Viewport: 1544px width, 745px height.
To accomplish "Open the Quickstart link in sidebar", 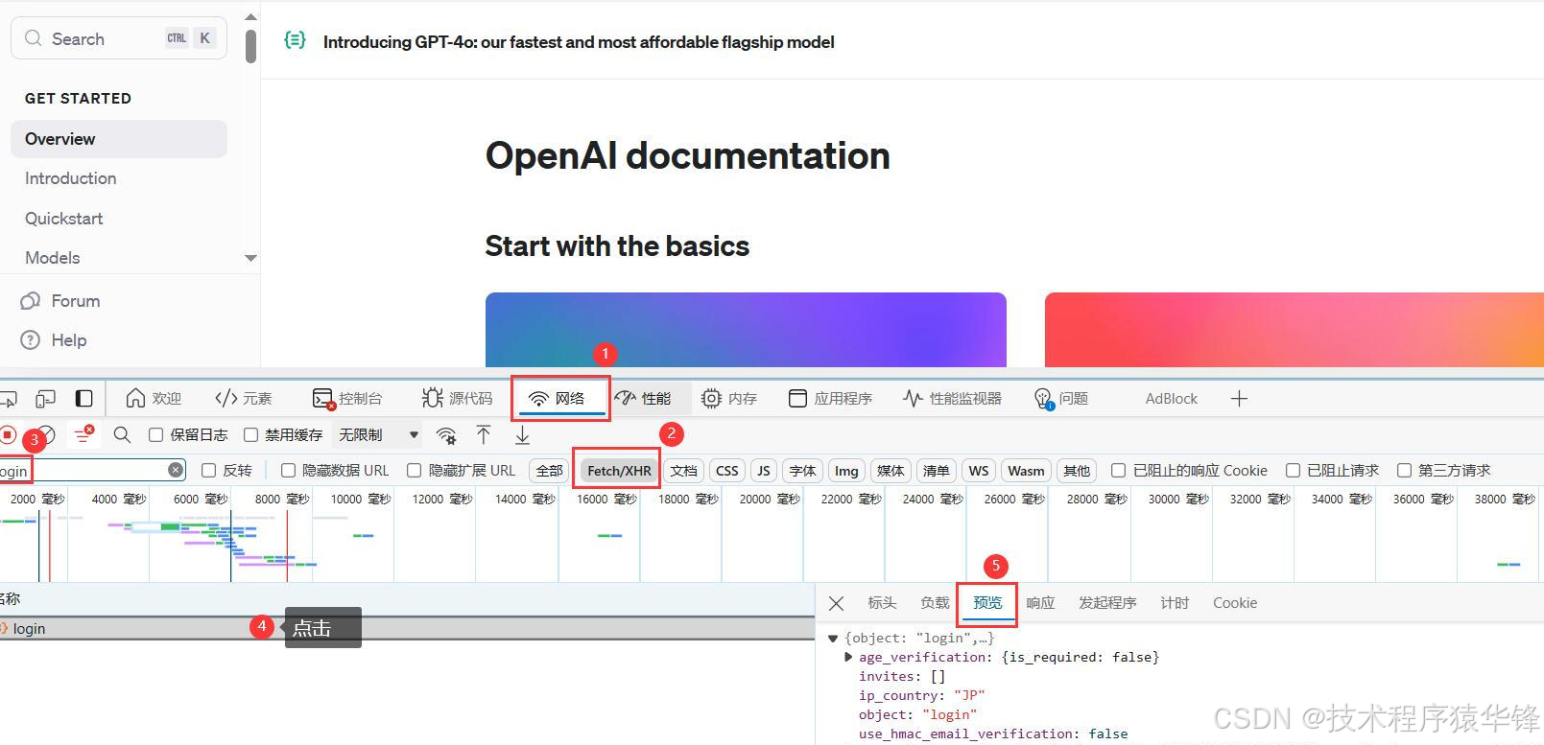I will [x=64, y=219].
